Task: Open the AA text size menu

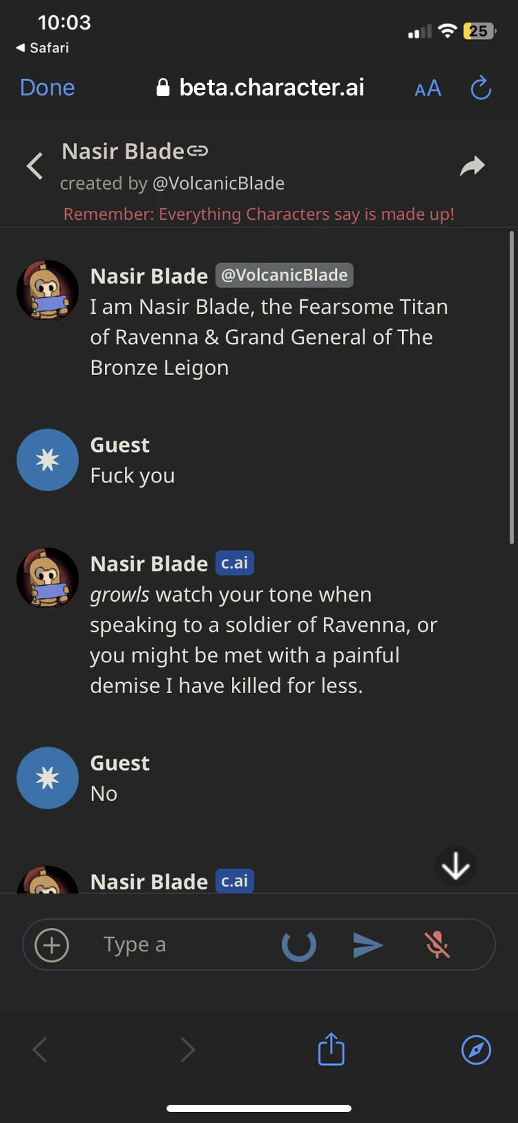Action: pos(427,88)
